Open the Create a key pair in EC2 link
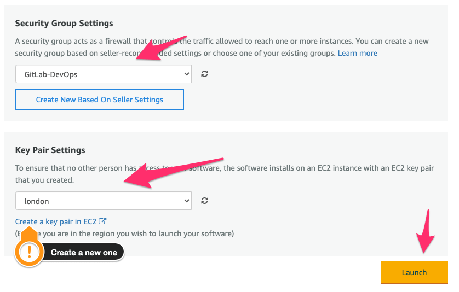 [x=56, y=221]
